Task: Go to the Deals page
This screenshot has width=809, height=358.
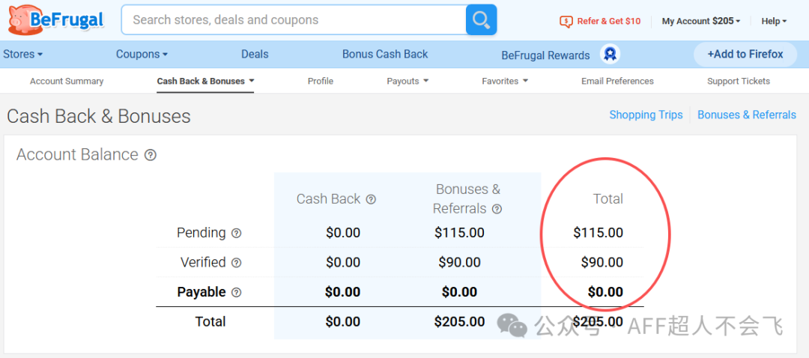Action: pos(255,54)
